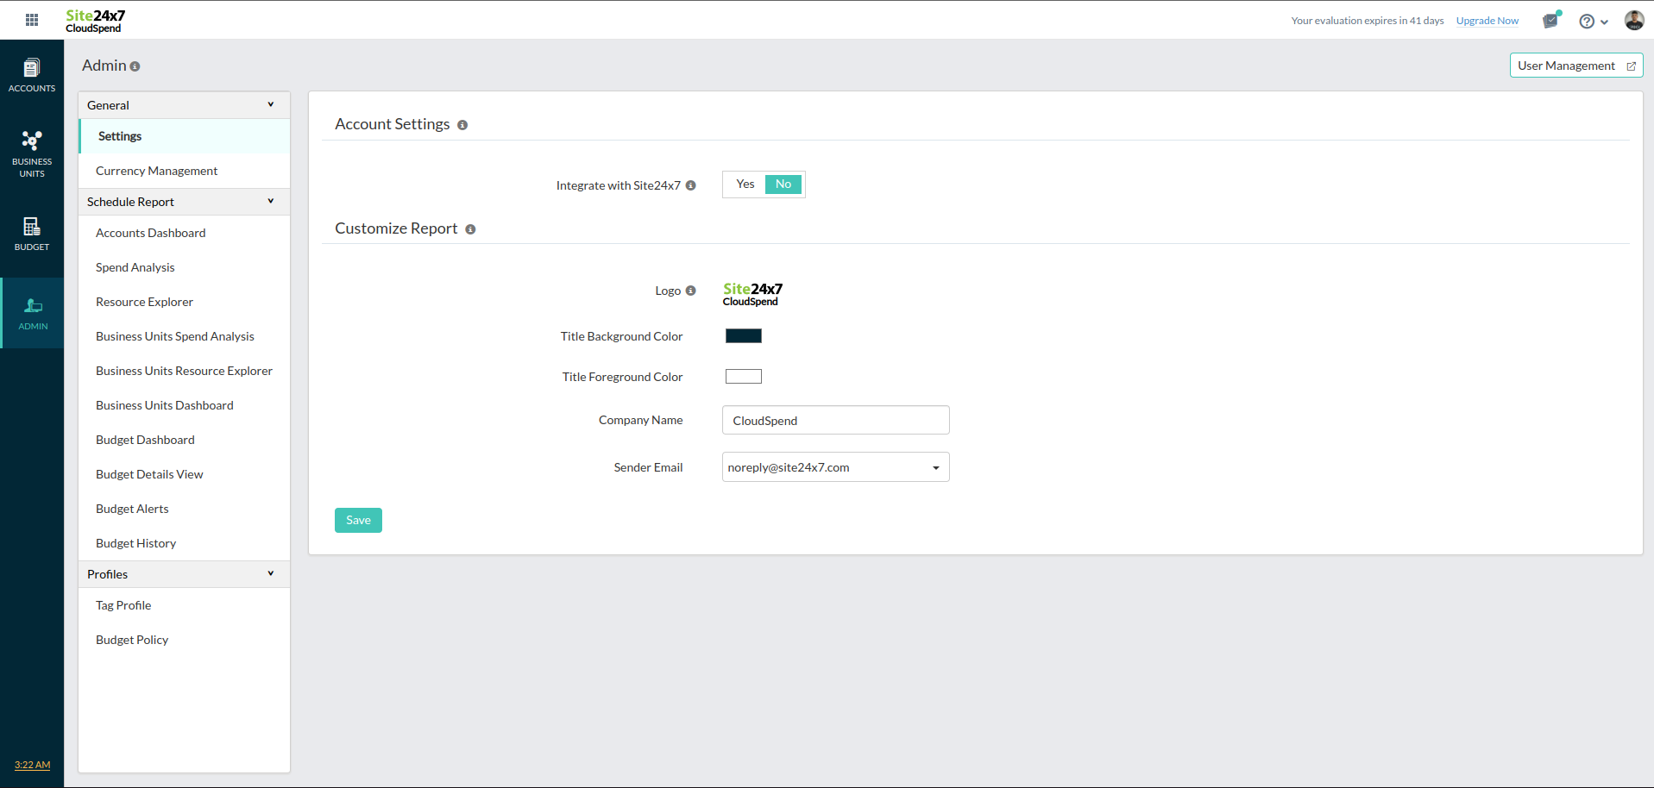Click the Company Name input field
The height and width of the screenshot is (788, 1654).
point(836,421)
